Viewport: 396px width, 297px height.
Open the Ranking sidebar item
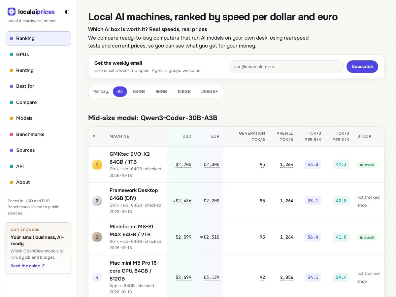[x=38, y=38]
